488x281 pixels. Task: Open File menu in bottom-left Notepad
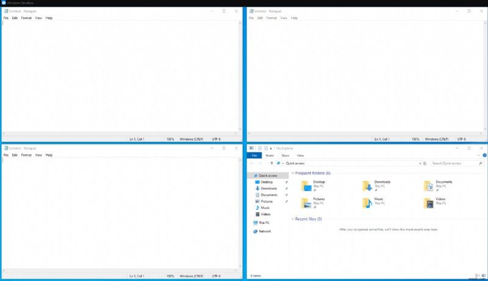(6, 155)
